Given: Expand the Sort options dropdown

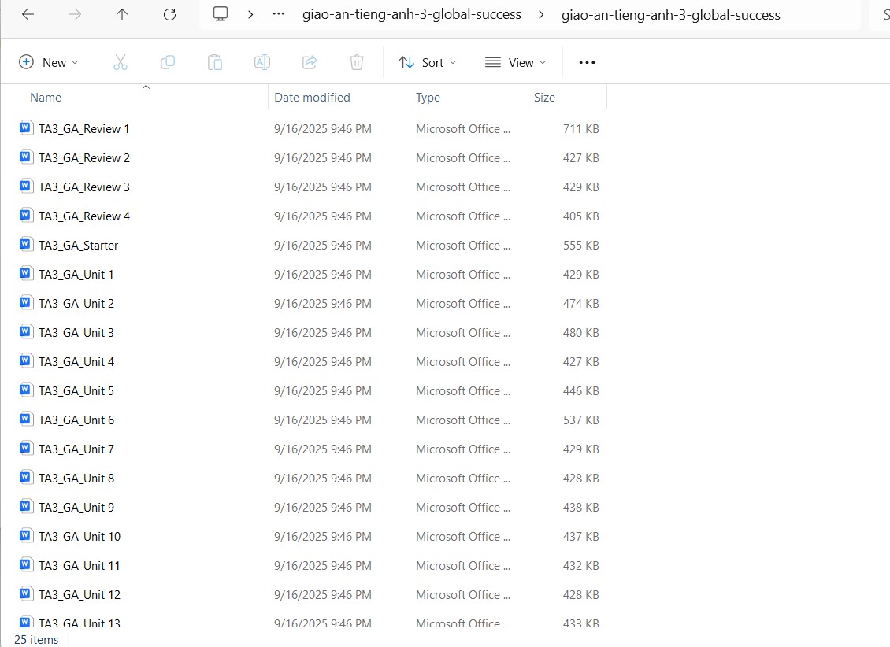Looking at the screenshot, I should coord(428,62).
